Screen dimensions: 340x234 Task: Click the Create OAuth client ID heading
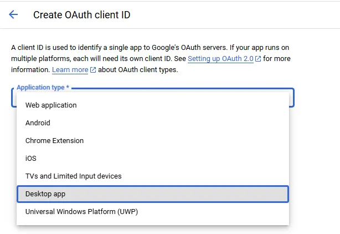point(82,15)
